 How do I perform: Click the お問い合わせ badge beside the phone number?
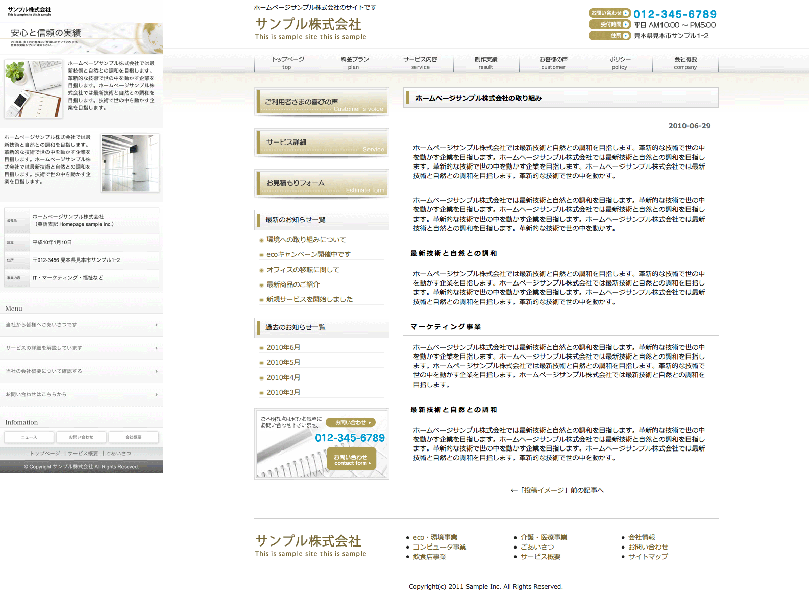609,13
